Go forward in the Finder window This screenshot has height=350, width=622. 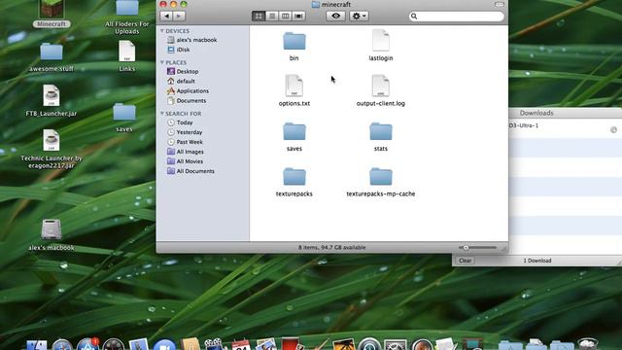(179, 16)
